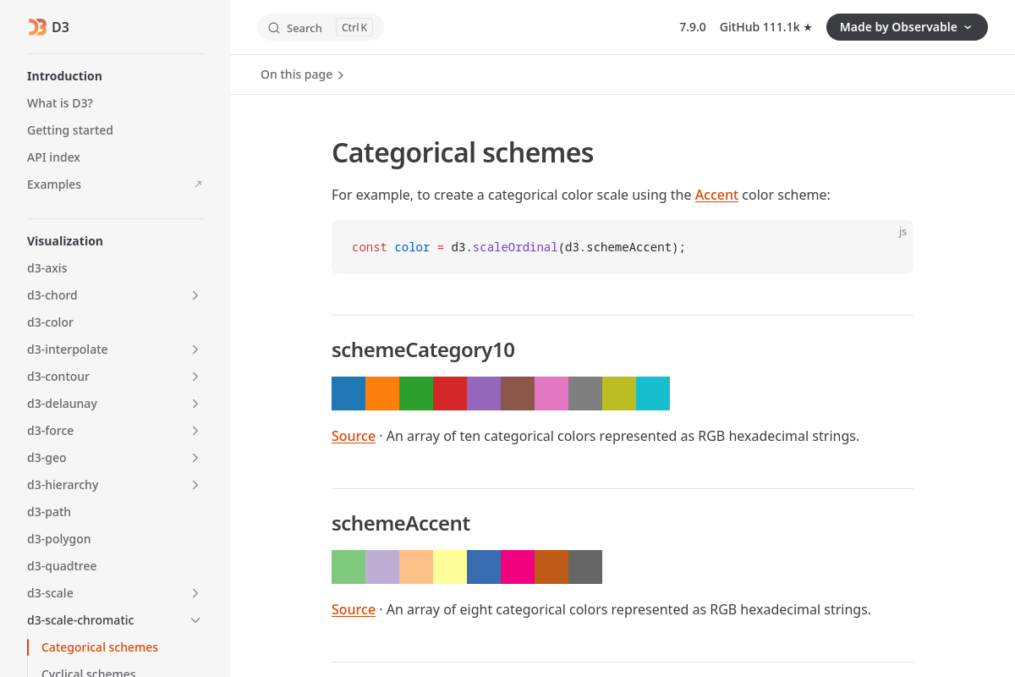
Task: Expand the On this page menu
Action: point(302,74)
